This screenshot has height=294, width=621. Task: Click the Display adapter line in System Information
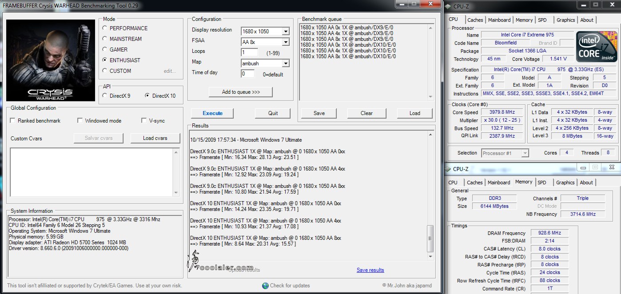click(x=68, y=242)
